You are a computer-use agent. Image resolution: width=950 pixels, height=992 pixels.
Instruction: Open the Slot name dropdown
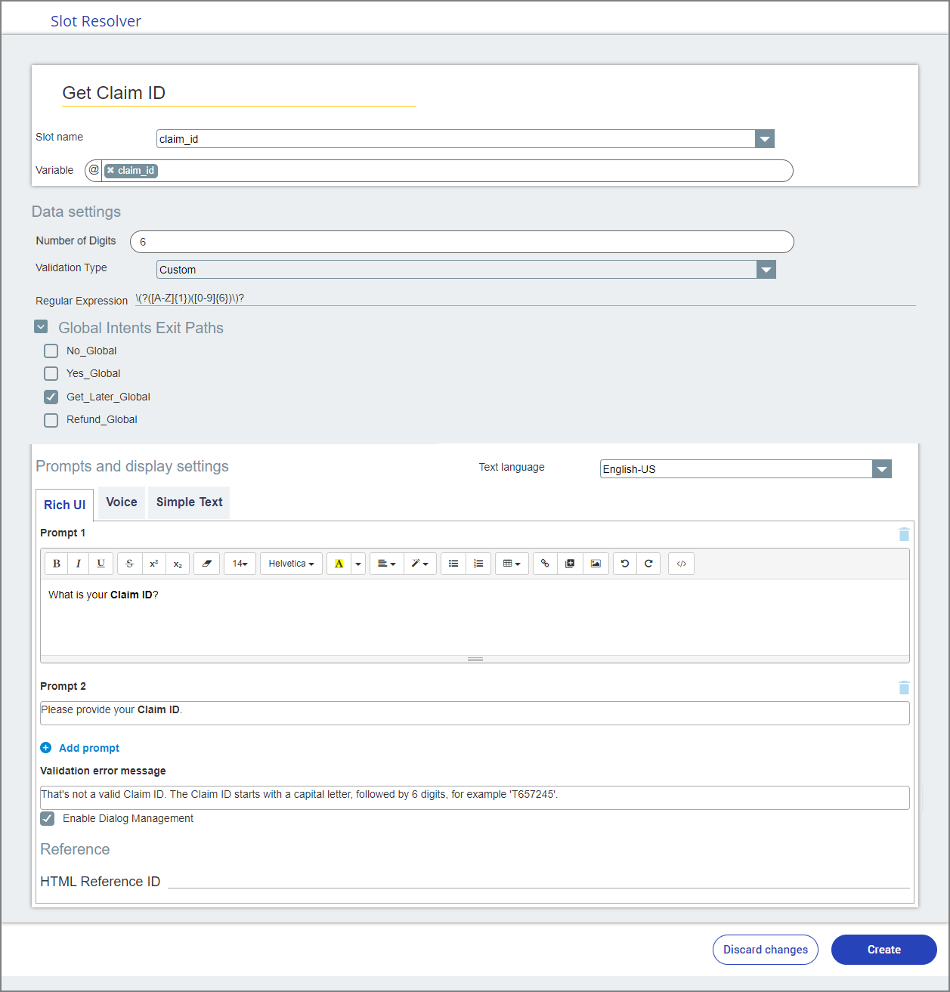coord(765,139)
